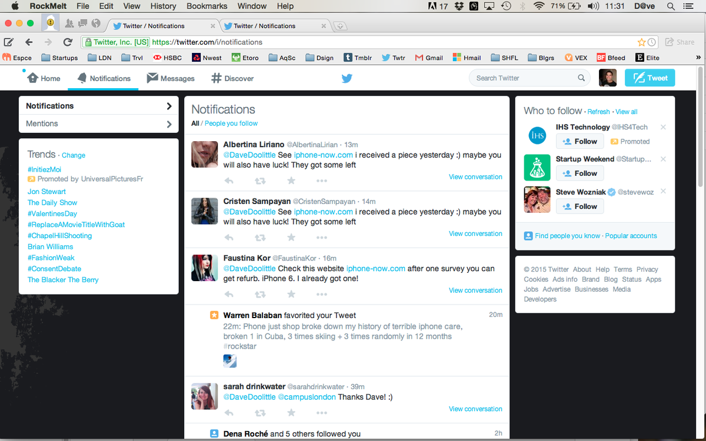Image resolution: width=706 pixels, height=441 pixels.
Task: Reply to Cristen Sampayan's tweet
Action: tap(229, 238)
